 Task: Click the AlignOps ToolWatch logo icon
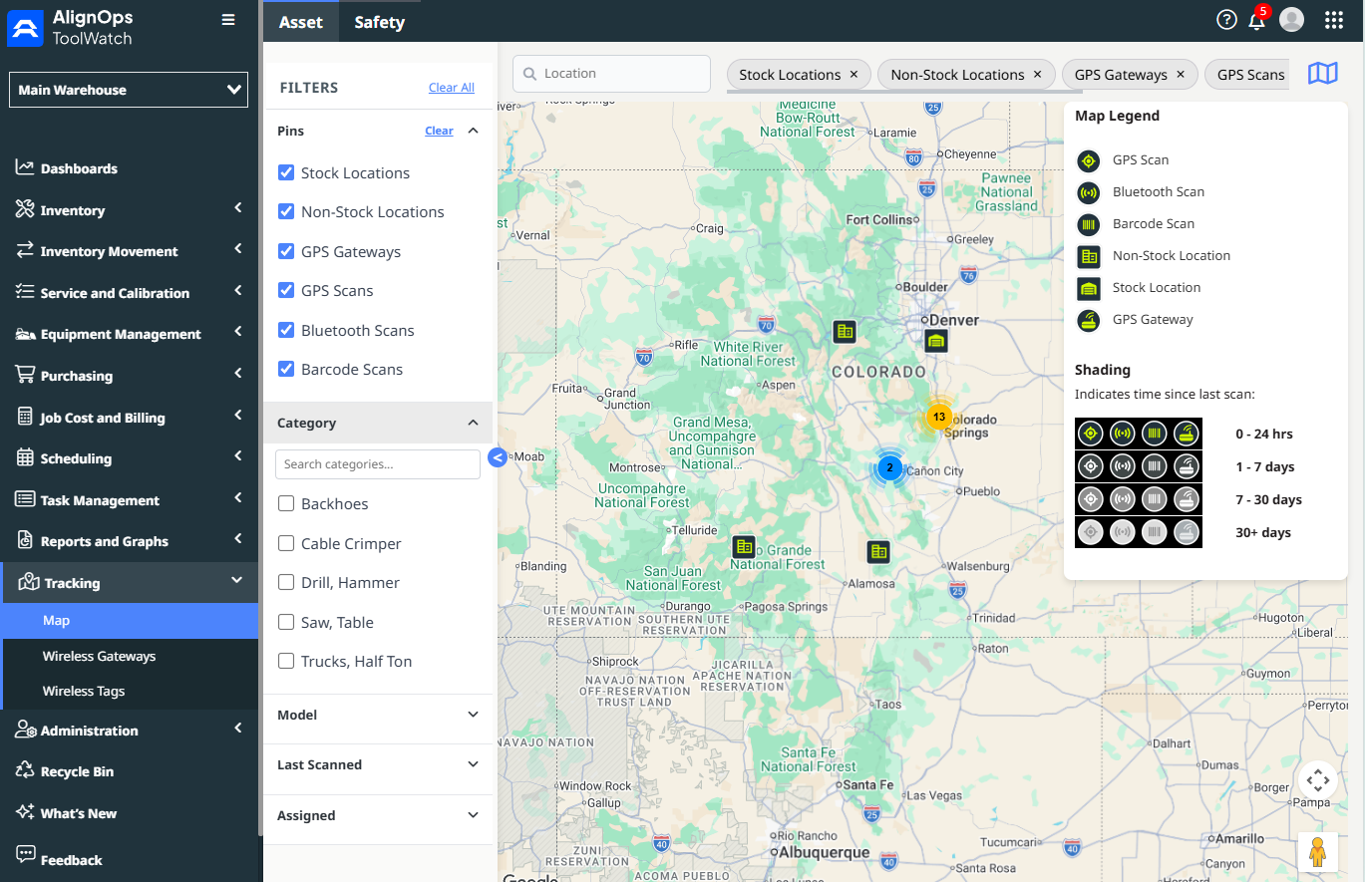pyautogui.click(x=26, y=29)
